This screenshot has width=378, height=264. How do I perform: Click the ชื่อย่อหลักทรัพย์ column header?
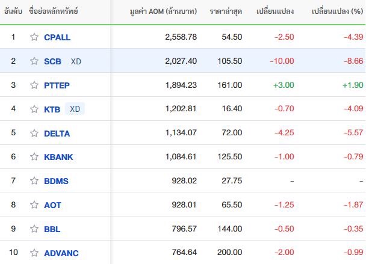54,11
